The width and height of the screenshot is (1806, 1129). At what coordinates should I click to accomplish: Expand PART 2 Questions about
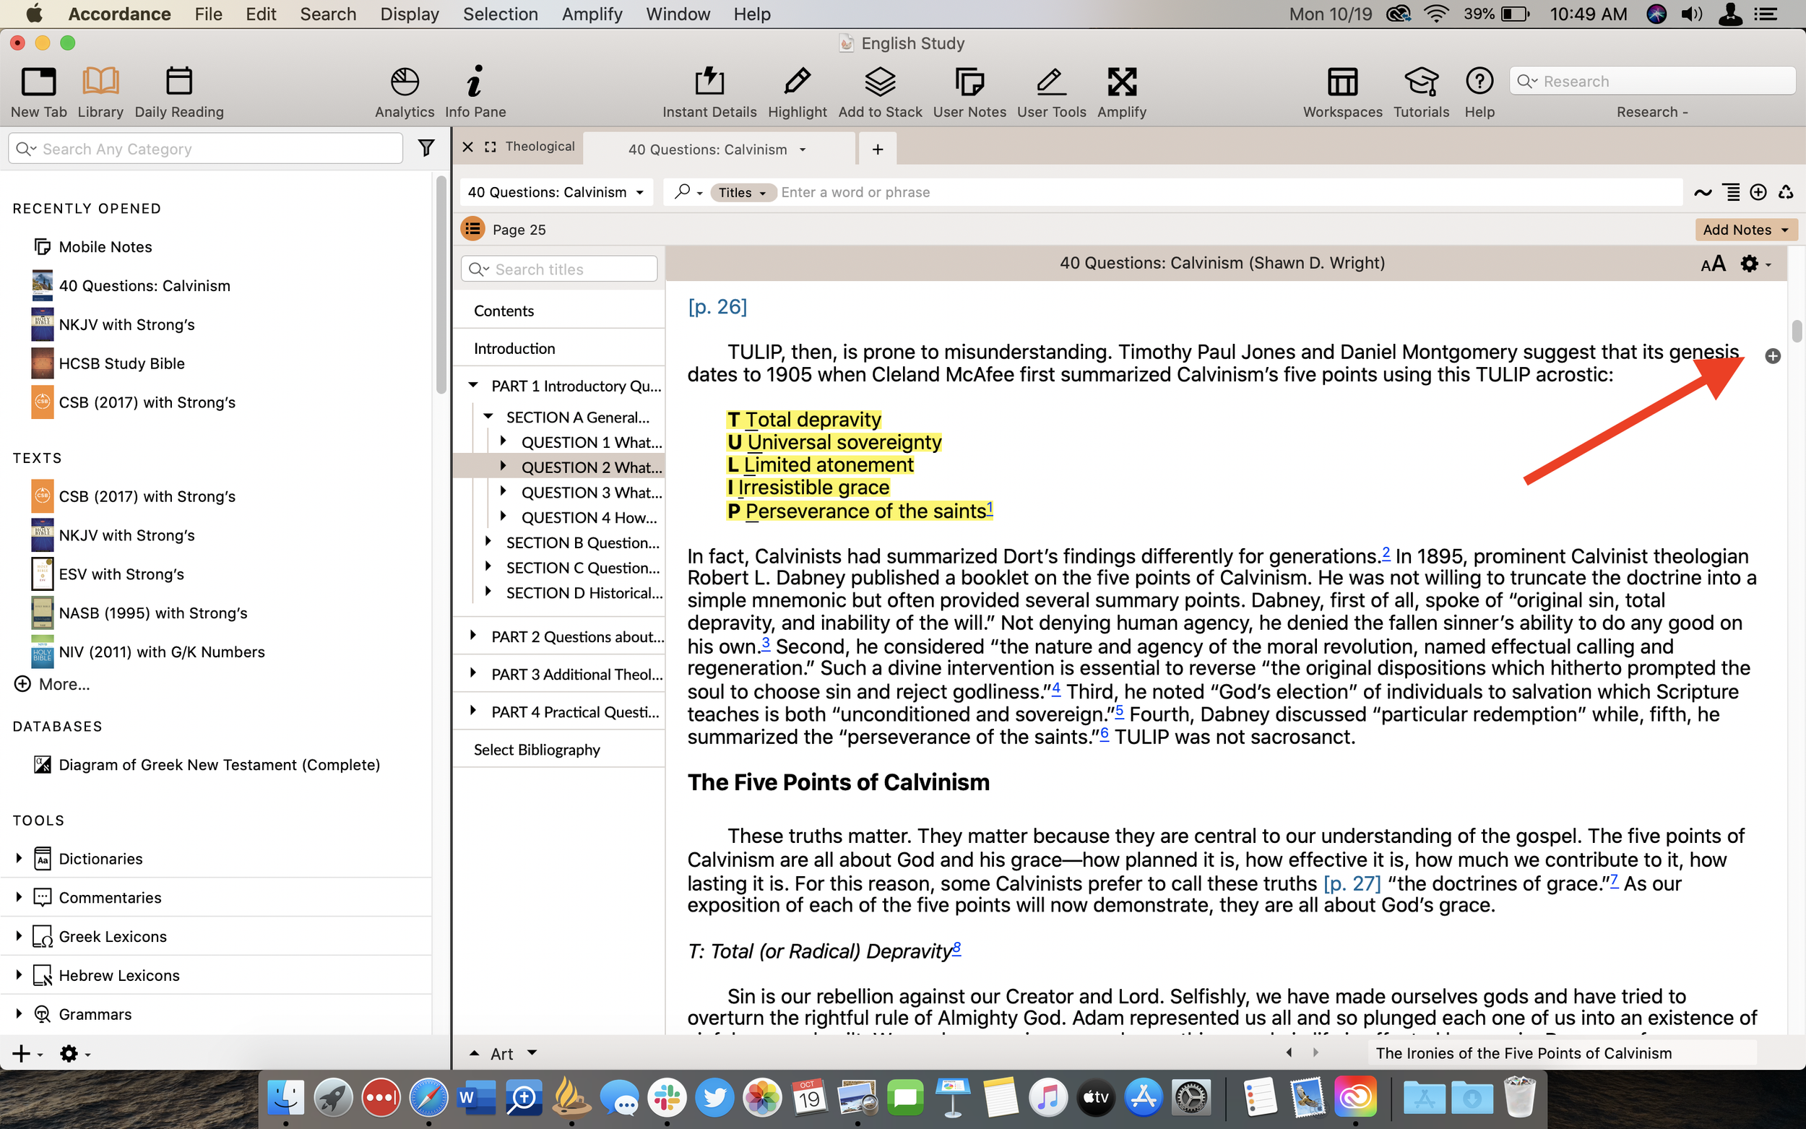(472, 636)
